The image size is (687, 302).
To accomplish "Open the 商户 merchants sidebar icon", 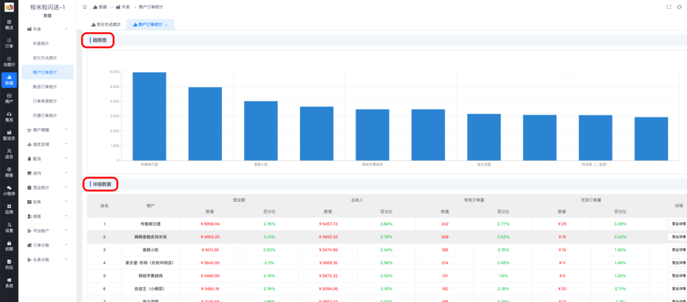I will [9, 98].
